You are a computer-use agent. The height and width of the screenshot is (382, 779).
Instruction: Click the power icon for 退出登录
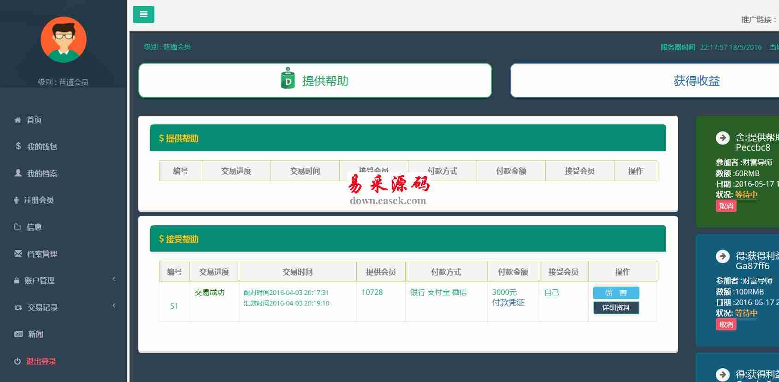(18, 361)
